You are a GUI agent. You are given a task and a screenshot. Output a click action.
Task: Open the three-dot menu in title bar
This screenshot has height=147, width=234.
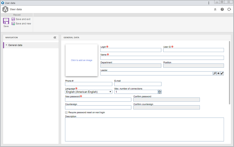(209, 3)
